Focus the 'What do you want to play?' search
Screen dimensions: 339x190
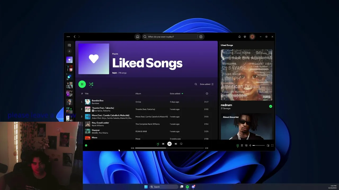[x=169, y=37]
